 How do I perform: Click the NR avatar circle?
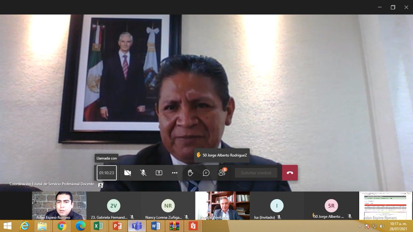[x=168, y=205]
